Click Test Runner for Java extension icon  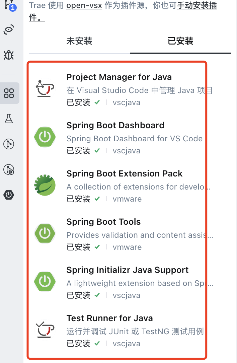(45, 330)
